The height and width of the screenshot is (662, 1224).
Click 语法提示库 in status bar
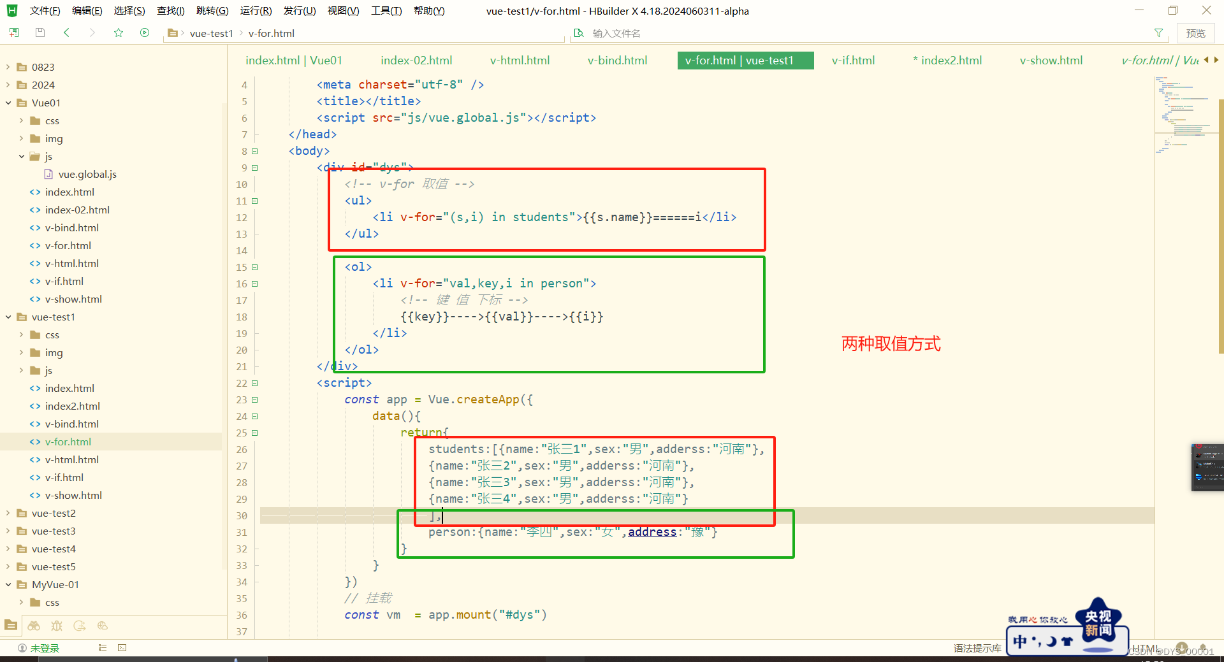[x=977, y=648]
